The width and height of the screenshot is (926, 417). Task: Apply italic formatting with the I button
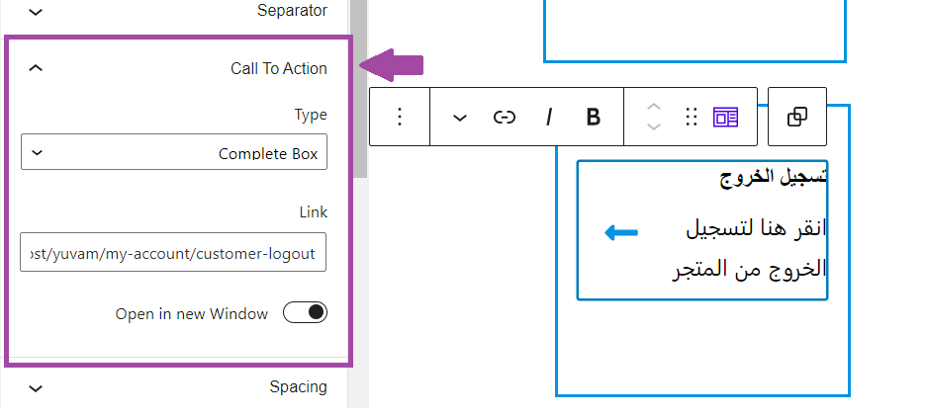tap(549, 118)
